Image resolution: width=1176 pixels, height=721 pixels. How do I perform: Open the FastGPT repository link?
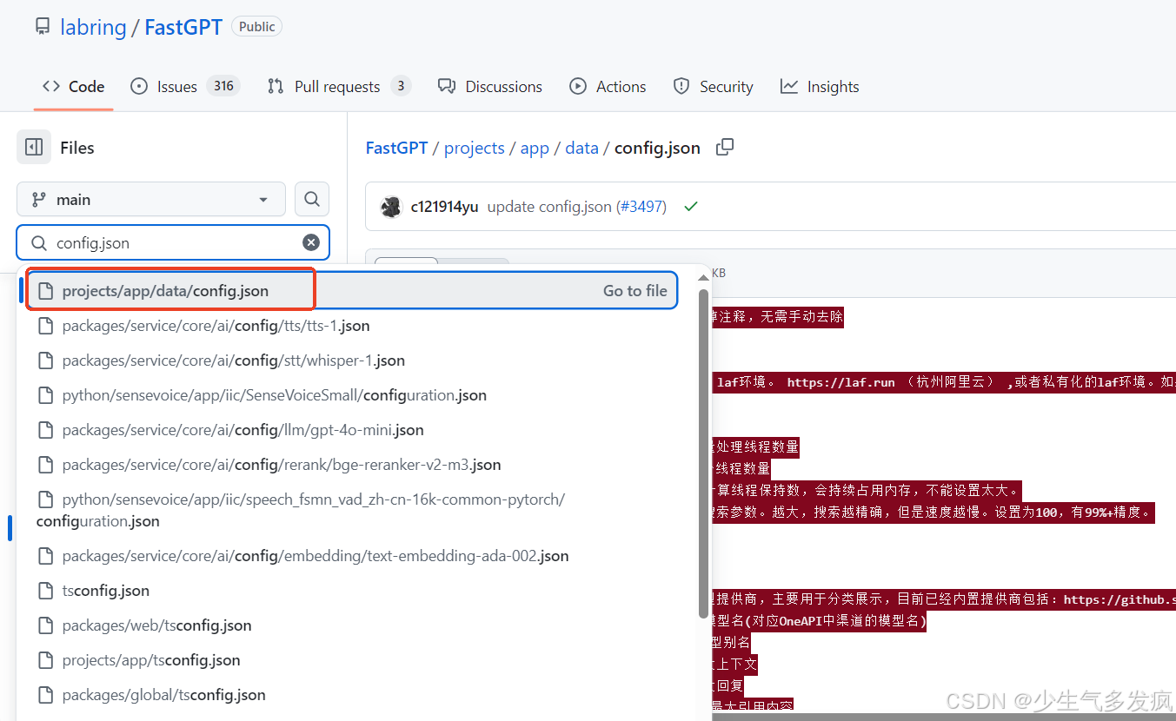[x=183, y=27]
